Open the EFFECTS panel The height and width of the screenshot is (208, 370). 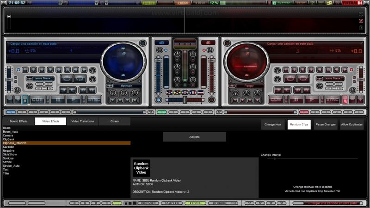pos(195,203)
